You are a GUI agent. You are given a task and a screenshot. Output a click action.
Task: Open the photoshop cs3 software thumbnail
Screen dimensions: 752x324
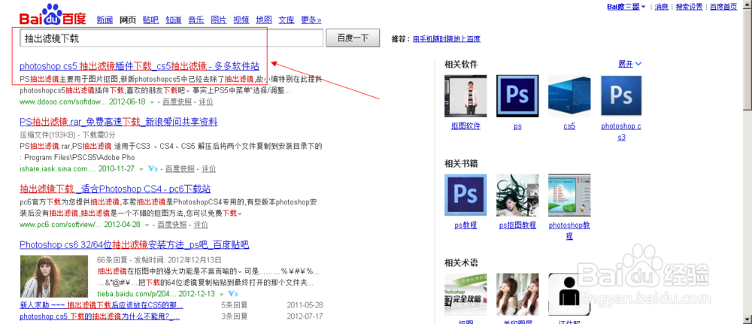tap(621, 96)
